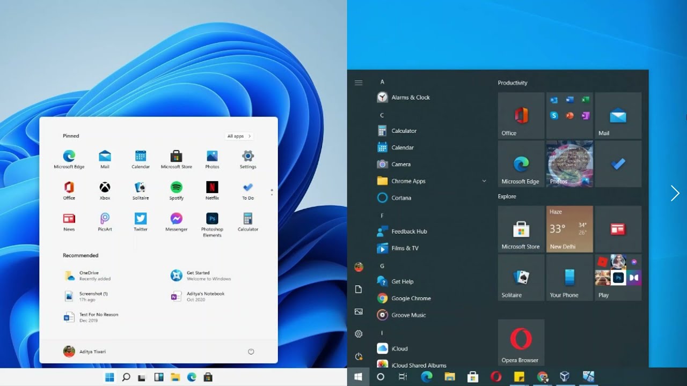Open Settings gear in Windows 10 Start sidebar
This screenshot has width=687, height=386.
click(x=359, y=333)
